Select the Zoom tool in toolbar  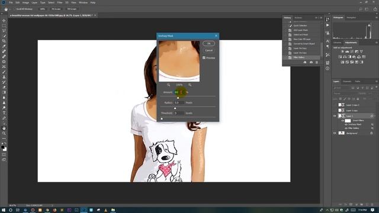pos(4,133)
